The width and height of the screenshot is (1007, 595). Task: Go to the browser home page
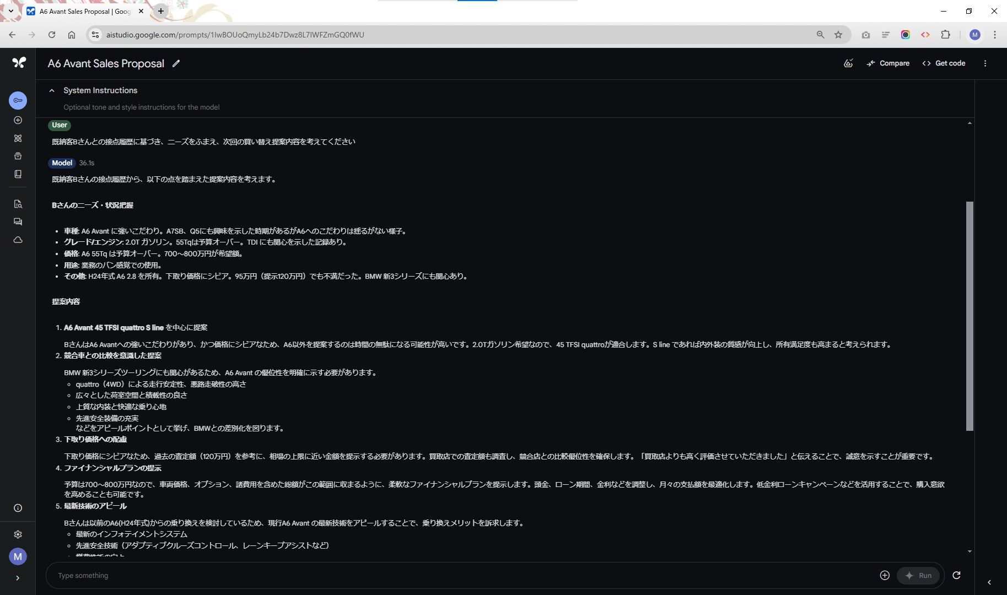pyautogui.click(x=72, y=35)
